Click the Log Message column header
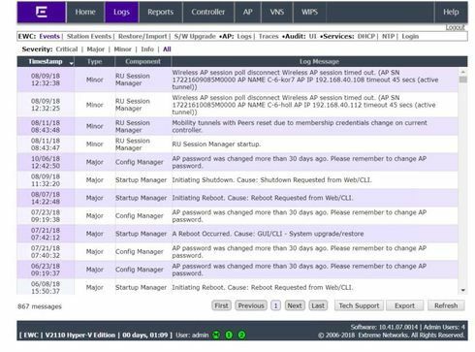Screen dimensions: 475x352 tap(319, 61)
